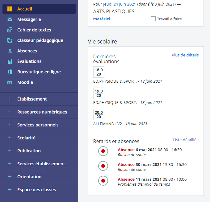Click the Absences icon in sidebar
The image size is (210, 202).
[x=10, y=51]
